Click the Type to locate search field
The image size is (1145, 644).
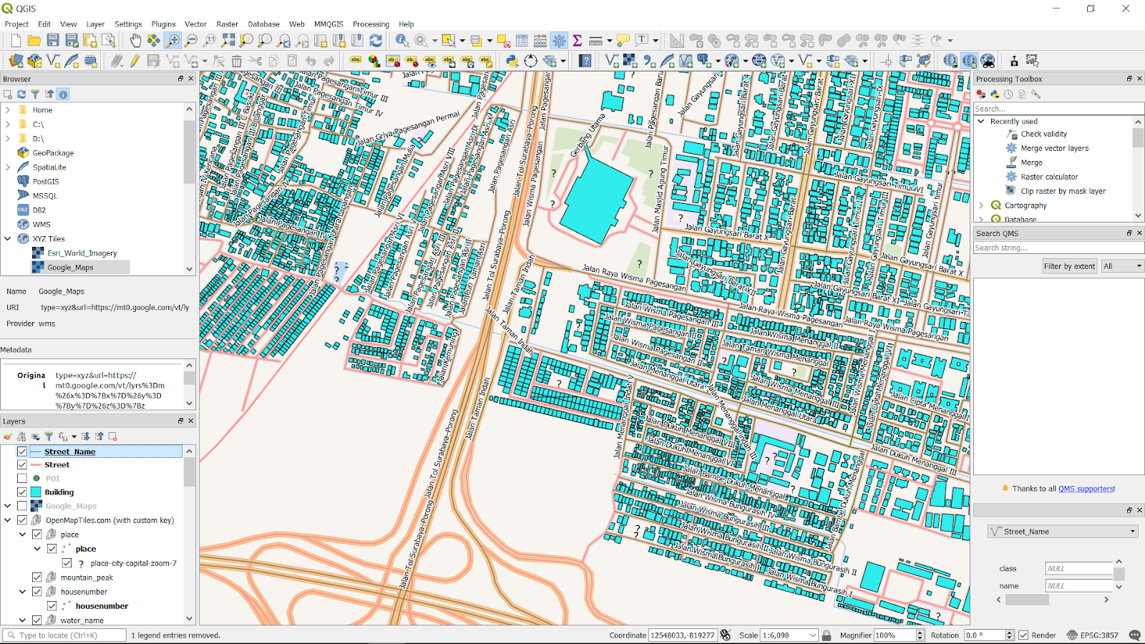click(x=64, y=635)
